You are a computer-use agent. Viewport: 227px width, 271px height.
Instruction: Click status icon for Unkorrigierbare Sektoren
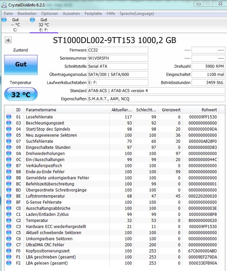(9, 239)
